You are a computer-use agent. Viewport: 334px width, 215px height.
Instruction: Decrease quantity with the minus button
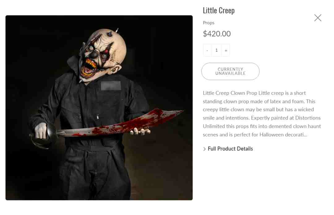[207, 50]
